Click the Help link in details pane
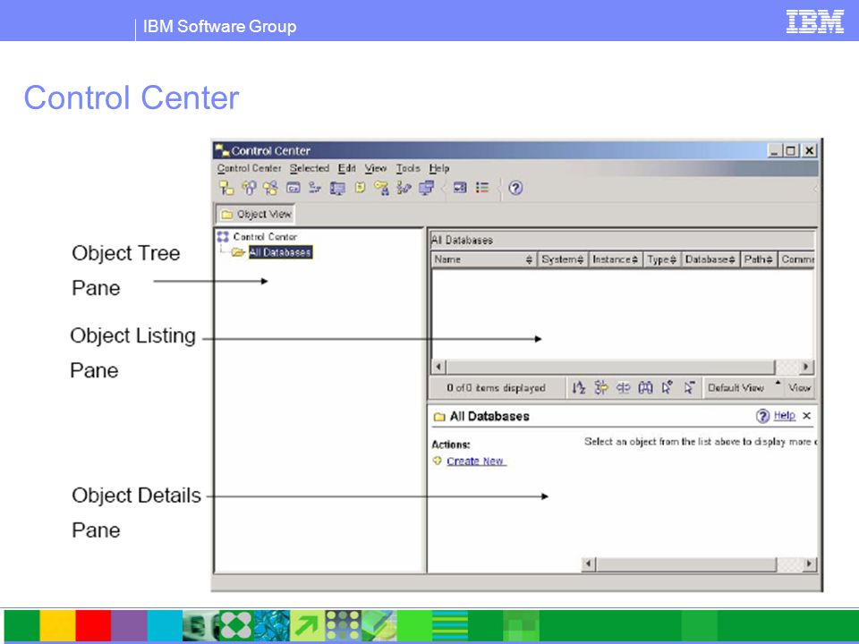The image size is (859, 644). tap(784, 416)
